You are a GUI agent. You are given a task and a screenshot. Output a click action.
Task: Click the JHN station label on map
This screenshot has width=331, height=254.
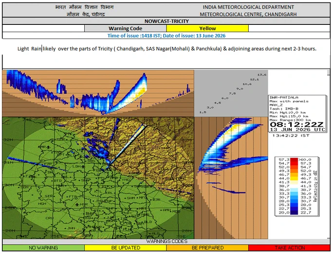[x=72, y=228]
